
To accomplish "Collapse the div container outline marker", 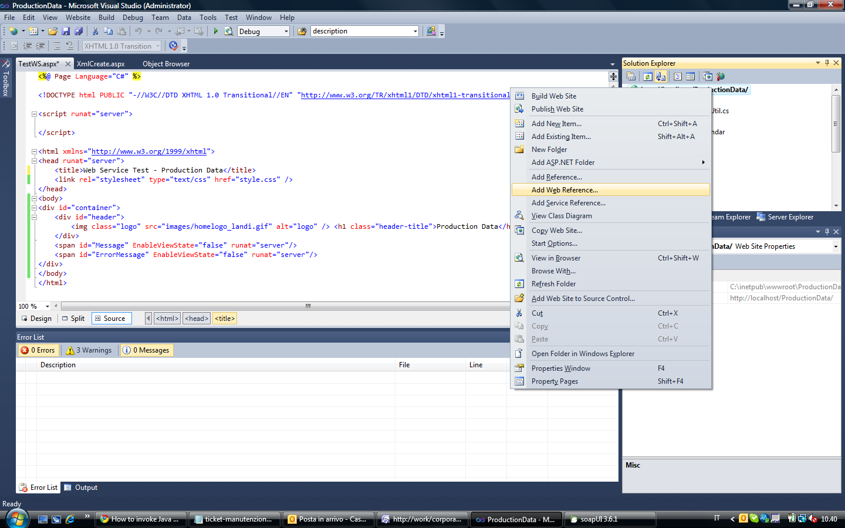I will click(34, 208).
